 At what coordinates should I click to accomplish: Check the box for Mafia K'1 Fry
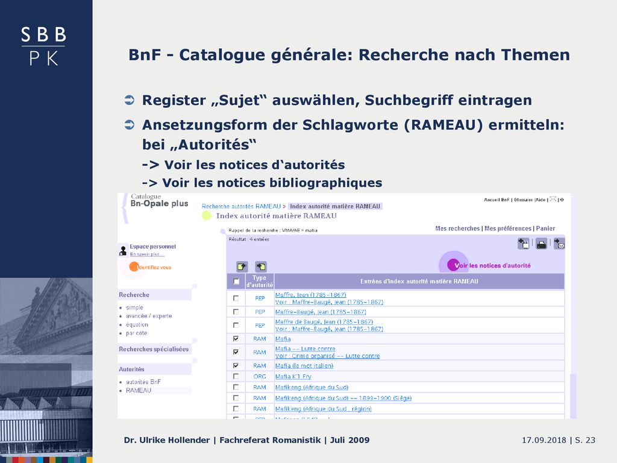[x=236, y=376]
